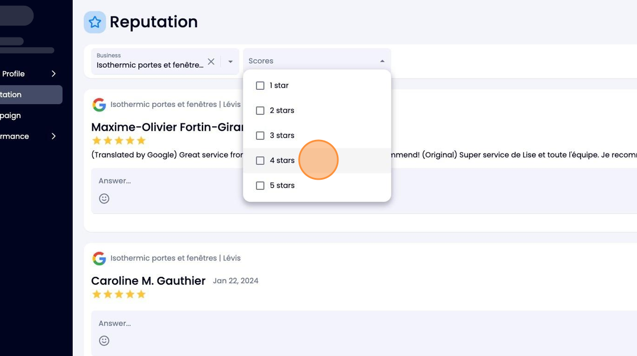Check the 2 stars checkbox

(260, 110)
